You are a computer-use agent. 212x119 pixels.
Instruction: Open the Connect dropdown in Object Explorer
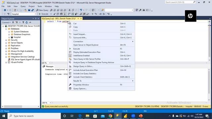[6, 22]
